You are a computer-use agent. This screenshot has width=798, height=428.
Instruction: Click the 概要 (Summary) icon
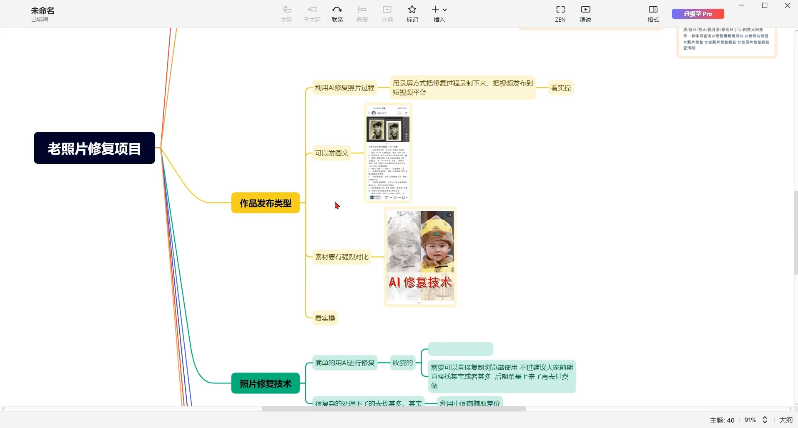pos(362,13)
